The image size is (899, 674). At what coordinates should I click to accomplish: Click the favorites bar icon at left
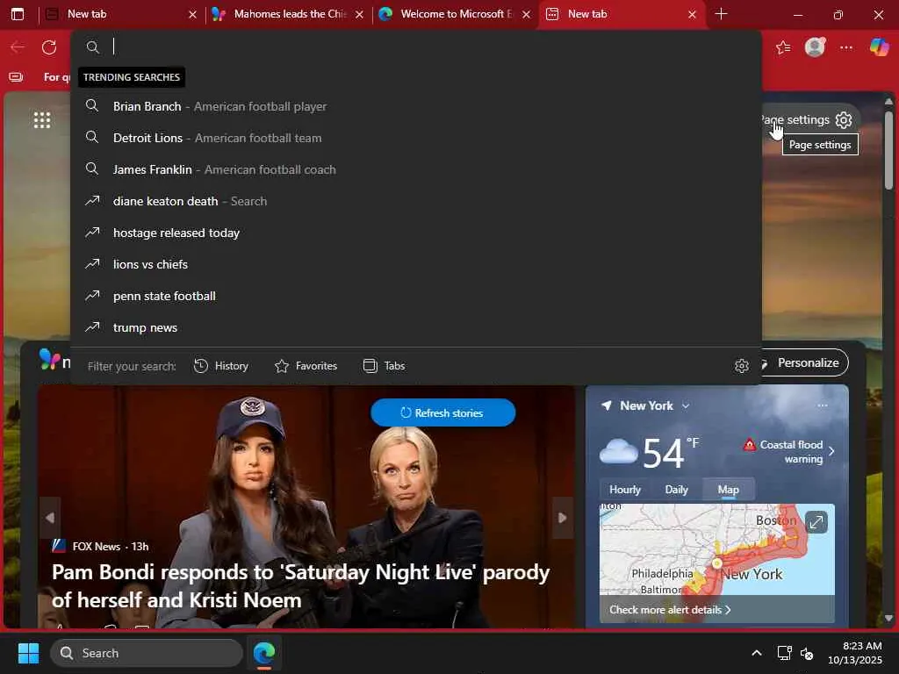16,77
